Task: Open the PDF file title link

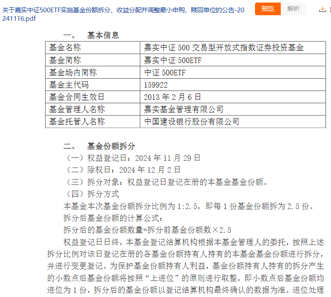Action: click(x=123, y=14)
